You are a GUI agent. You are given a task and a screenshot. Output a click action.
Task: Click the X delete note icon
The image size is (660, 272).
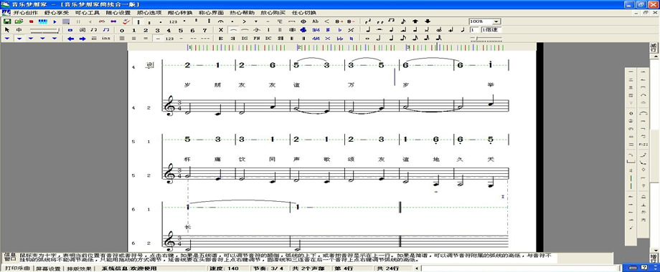coord(220,30)
